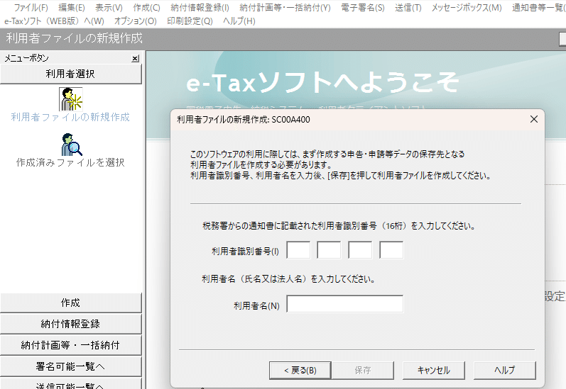Open the e-Taxソフト（WEB版）へ(W) menu
566x389 pixels.
click(54, 21)
